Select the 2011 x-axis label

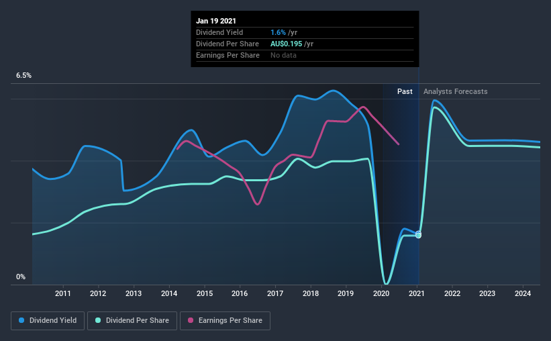click(63, 293)
